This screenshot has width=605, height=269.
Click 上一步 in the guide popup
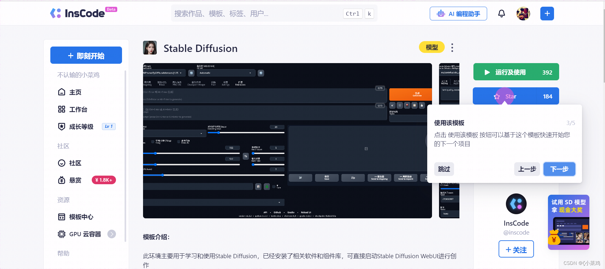pos(527,169)
